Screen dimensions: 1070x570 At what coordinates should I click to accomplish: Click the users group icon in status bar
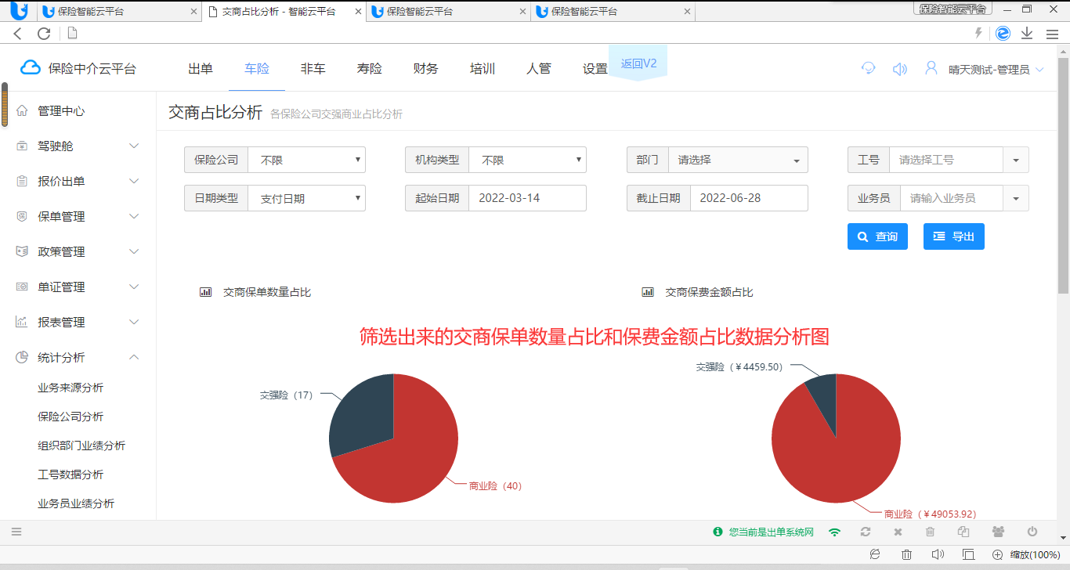click(x=998, y=532)
